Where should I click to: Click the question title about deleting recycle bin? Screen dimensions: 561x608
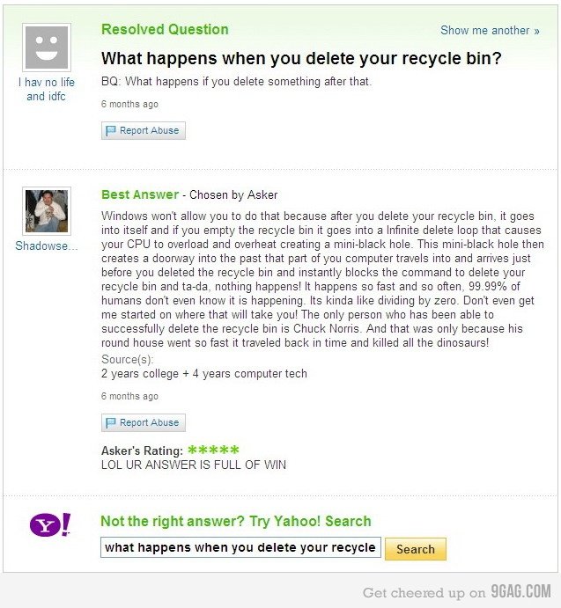pos(300,59)
